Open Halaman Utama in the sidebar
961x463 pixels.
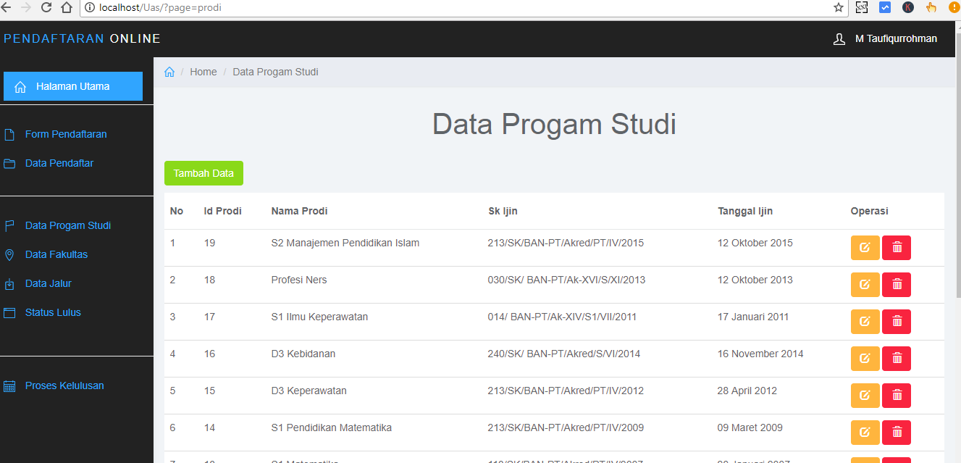72,86
